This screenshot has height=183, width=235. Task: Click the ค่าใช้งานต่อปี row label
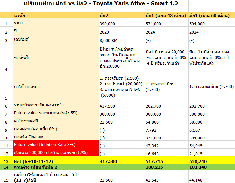click(56, 121)
